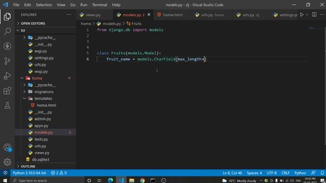Run the Python file play button
326x183 pixels.
(x=302, y=15)
